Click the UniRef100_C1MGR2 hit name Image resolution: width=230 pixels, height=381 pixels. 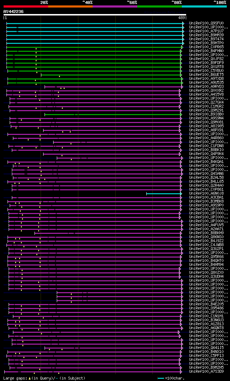pyautogui.click(x=207, y=106)
